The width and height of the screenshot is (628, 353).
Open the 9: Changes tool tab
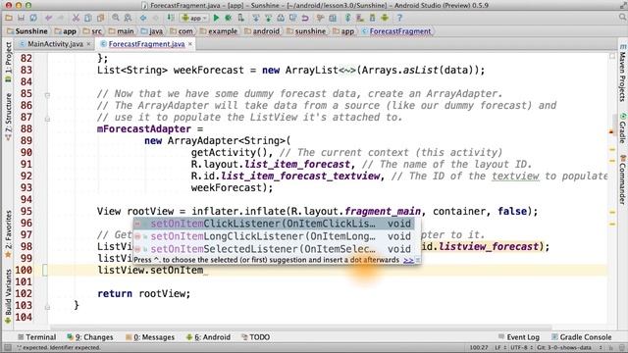click(90, 337)
